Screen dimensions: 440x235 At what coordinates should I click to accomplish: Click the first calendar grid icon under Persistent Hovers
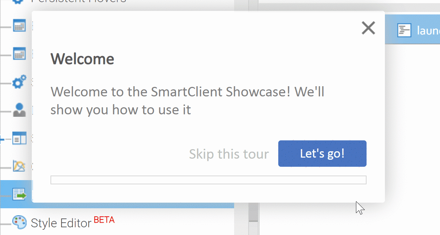pyautogui.click(x=19, y=26)
